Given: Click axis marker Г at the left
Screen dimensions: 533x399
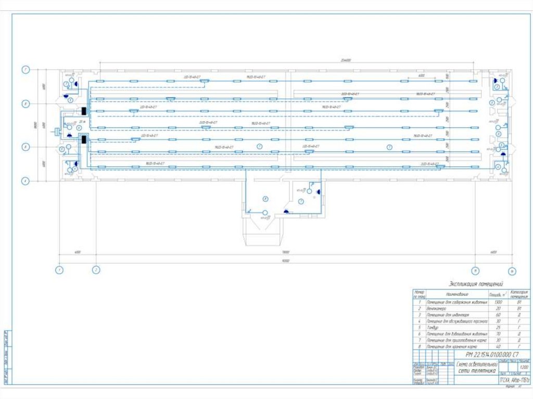Looking at the screenshot, I should [26, 70].
